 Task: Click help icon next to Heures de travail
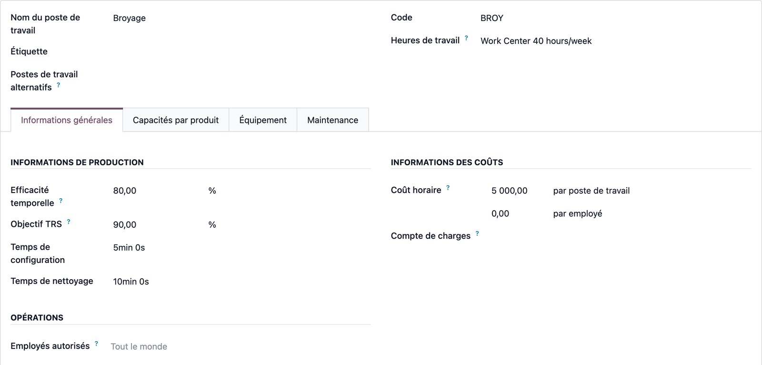[x=466, y=38]
